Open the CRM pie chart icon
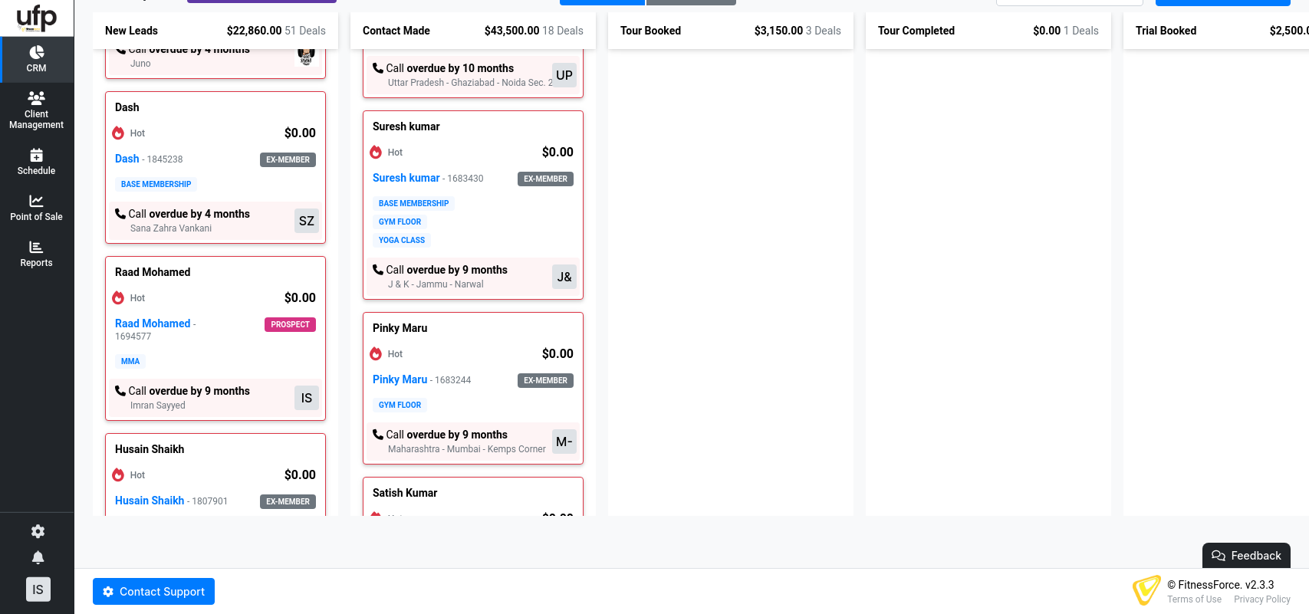The height and width of the screenshot is (614, 1309). (x=37, y=52)
